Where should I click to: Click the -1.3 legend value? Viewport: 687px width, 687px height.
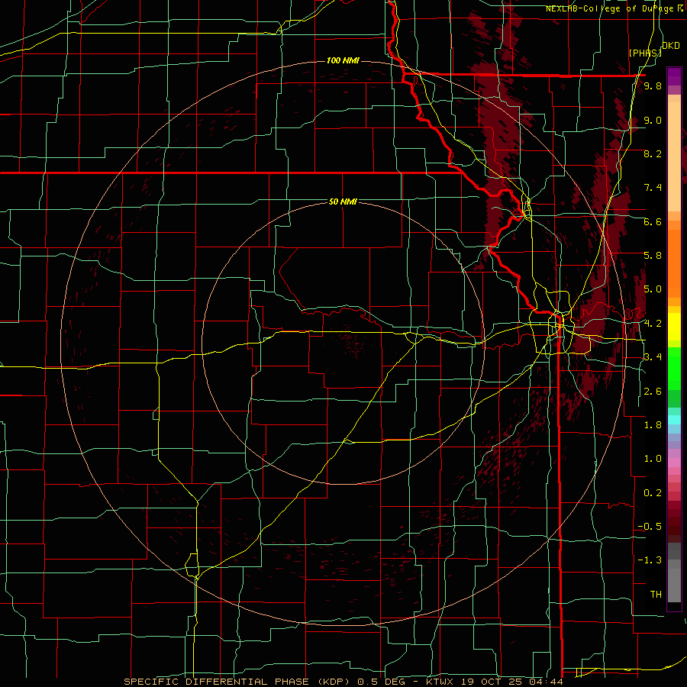[x=650, y=560]
